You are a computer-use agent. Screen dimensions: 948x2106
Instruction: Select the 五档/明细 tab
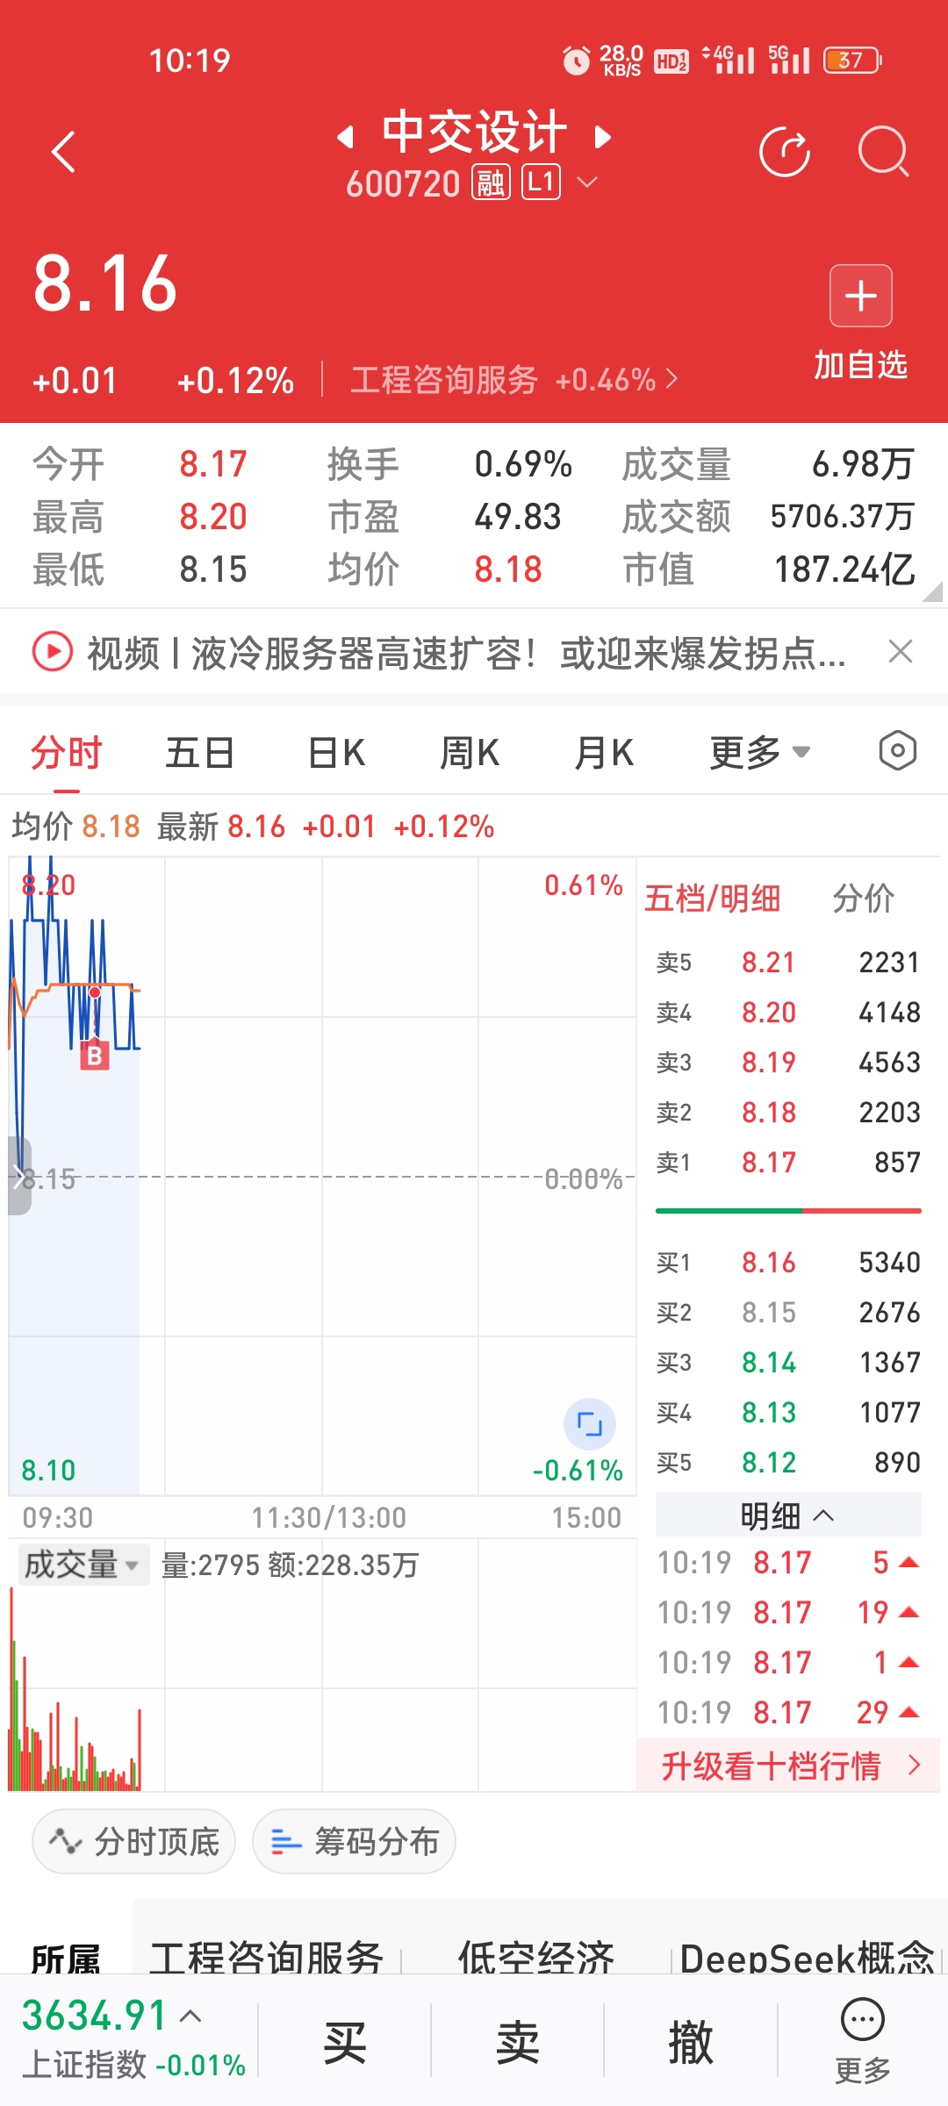click(713, 899)
